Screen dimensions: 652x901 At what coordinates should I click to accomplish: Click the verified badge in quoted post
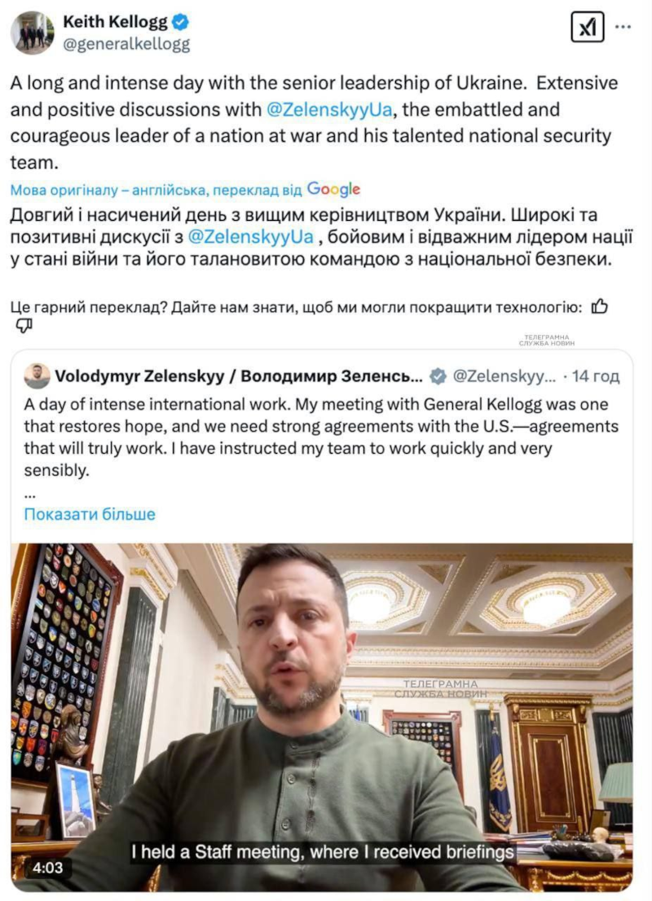coord(438,376)
